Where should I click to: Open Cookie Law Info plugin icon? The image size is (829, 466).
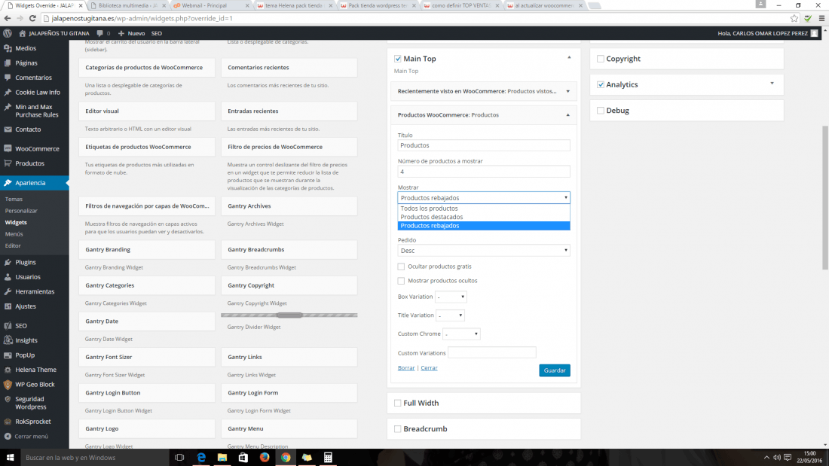[8, 92]
